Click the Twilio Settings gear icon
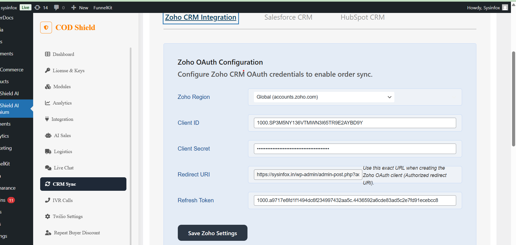 pos(47,216)
